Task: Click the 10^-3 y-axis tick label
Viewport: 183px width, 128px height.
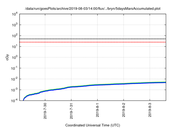Action: point(14,90)
